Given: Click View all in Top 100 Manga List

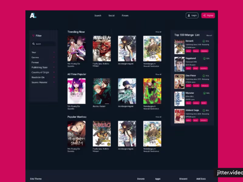Looking at the screenshot, I should 209,35.
